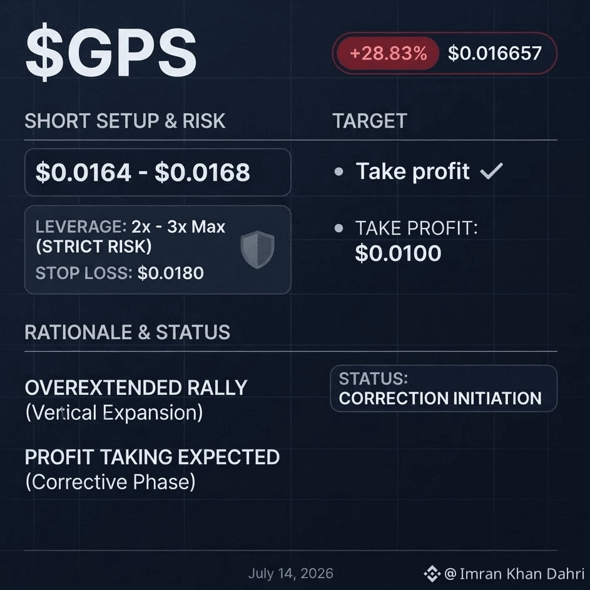
Task: Click the STATUS: CORRECTION INITIATION box
Action: 444,389
